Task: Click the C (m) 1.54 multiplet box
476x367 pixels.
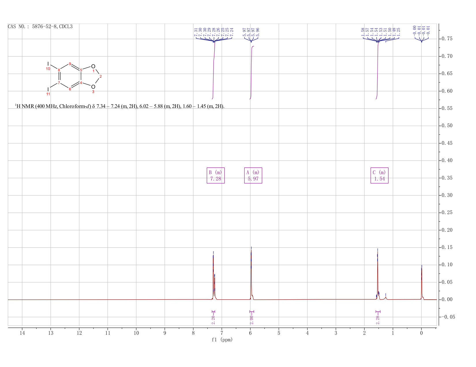Action: click(379, 175)
